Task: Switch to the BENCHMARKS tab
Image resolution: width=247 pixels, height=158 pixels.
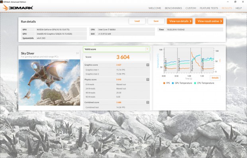Action: click(x=173, y=8)
